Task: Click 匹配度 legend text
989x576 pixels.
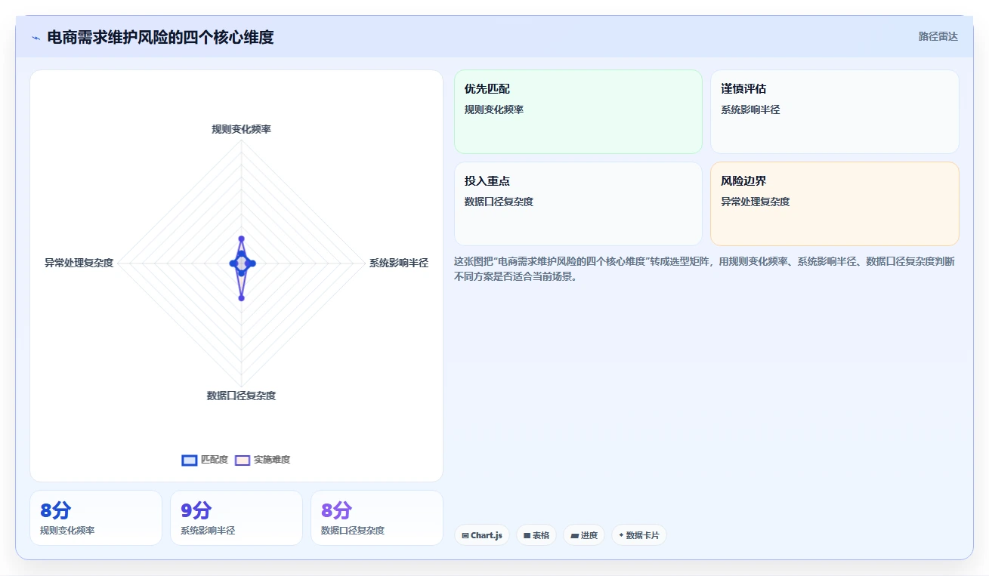Action: [x=215, y=460]
